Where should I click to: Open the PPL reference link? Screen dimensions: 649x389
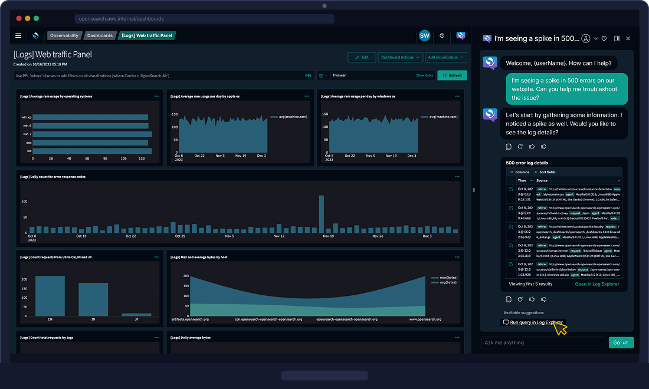click(309, 75)
